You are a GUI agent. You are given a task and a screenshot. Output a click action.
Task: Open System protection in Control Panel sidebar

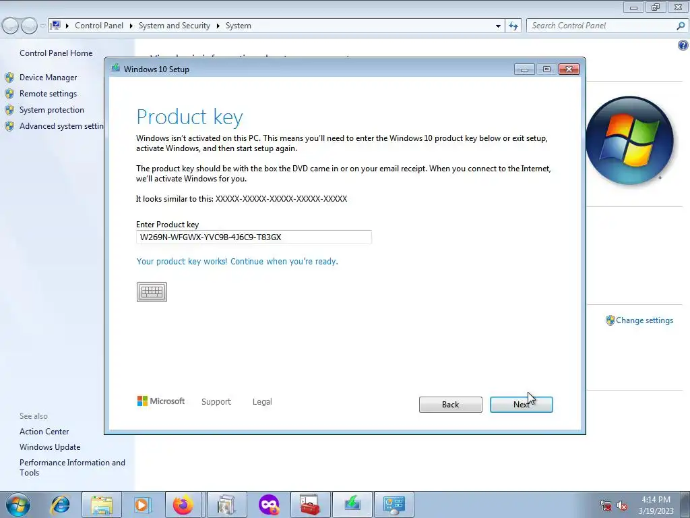pos(51,110)
